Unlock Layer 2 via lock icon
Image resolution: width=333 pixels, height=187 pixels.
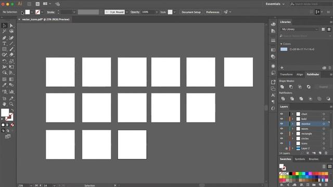[x=286, y=149]
